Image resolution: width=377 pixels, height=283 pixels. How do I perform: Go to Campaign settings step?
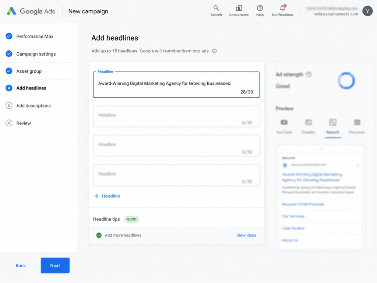[x=36, y=54]
